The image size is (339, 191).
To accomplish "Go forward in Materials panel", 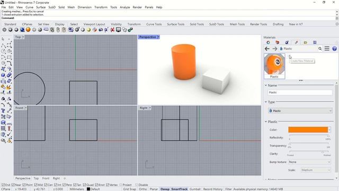I will 275,49.
